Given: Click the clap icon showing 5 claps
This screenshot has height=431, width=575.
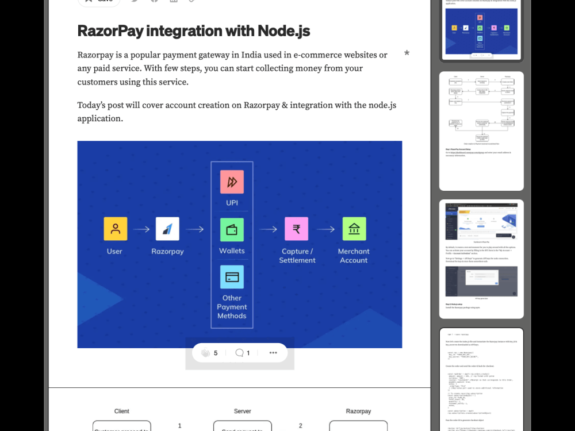Looking at the screenshot, I should click(205, 353).
